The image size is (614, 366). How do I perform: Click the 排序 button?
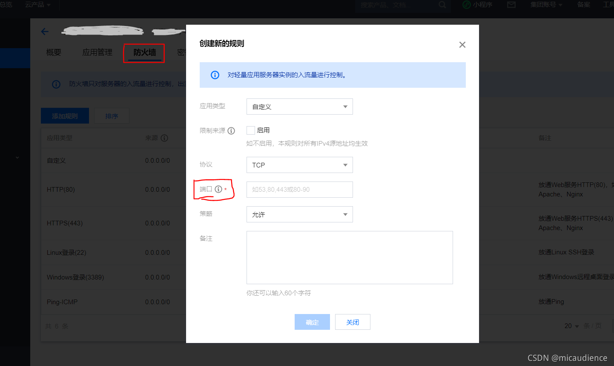(112, 116)
